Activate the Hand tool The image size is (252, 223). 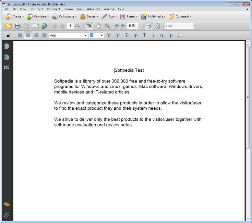tap(98, 26)
